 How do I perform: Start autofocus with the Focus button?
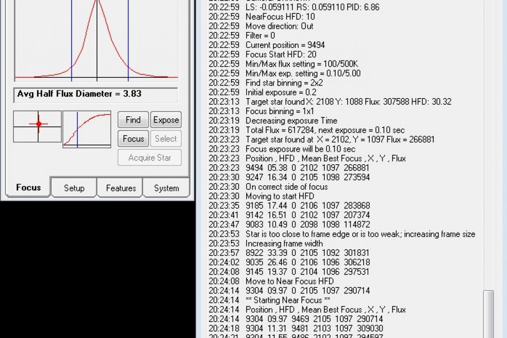[133, 139]
